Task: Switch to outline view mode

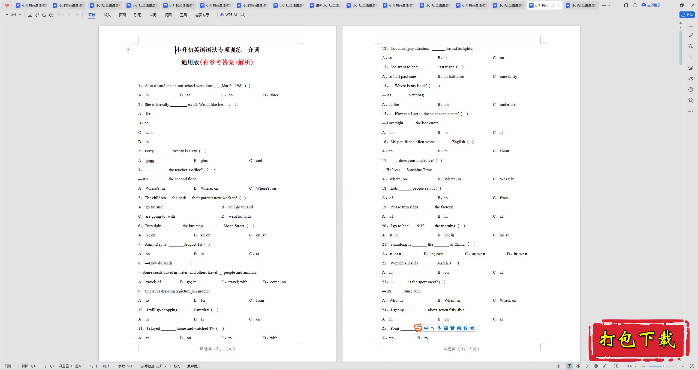Action: [x=578, y=366]
